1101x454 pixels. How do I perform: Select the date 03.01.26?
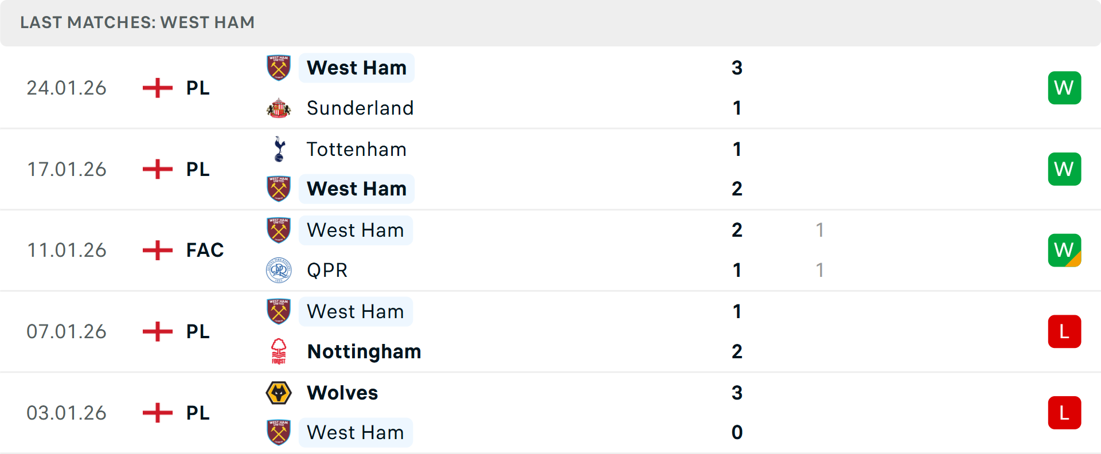point(67,413)
